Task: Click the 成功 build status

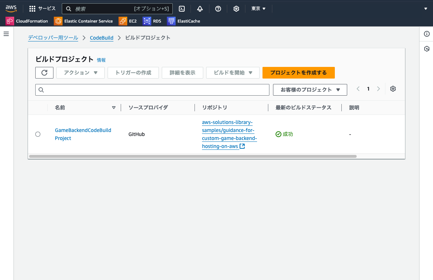Action: pyautogui.click(x=284, y=134)
